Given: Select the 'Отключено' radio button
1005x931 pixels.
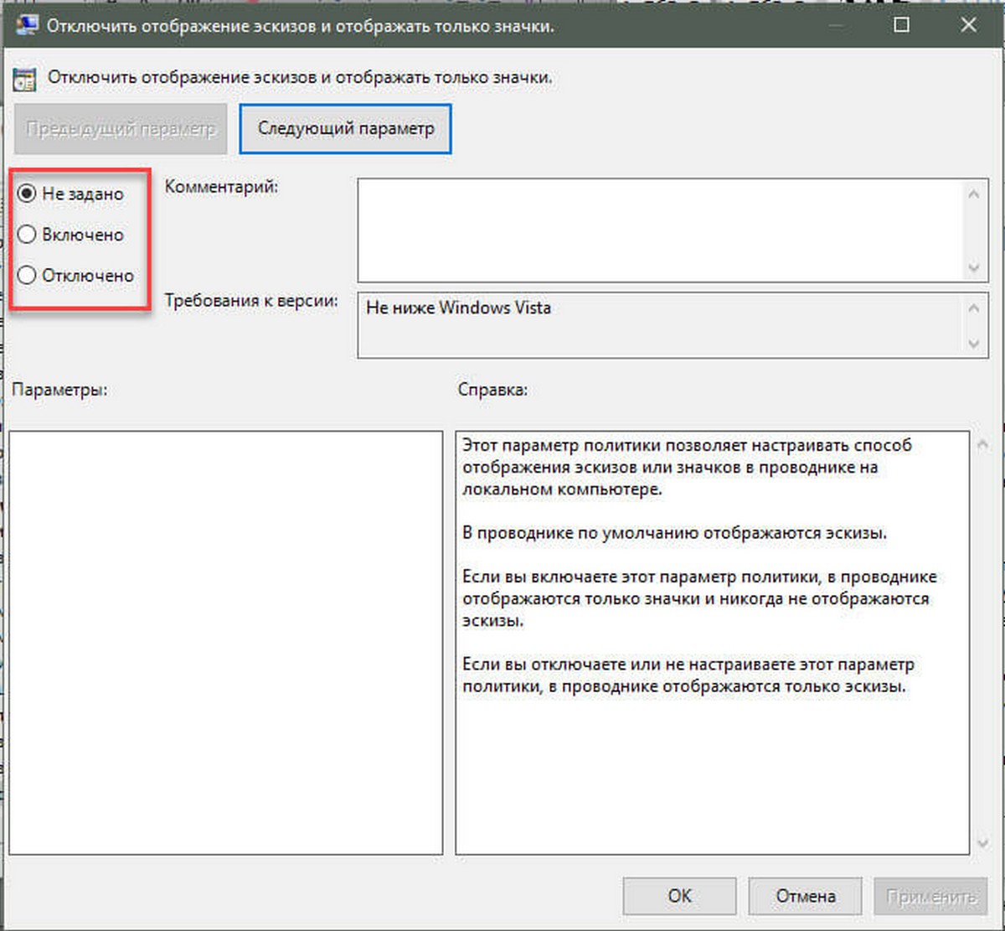Looking at the screenshot, I should (27, 275).
